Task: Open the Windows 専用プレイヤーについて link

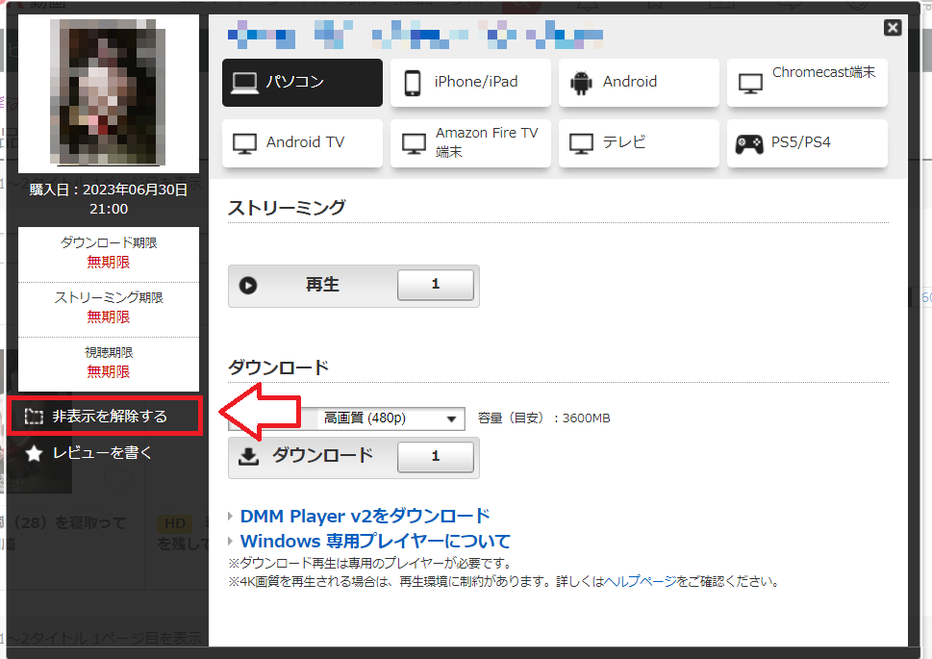Action: click(376, 542)
